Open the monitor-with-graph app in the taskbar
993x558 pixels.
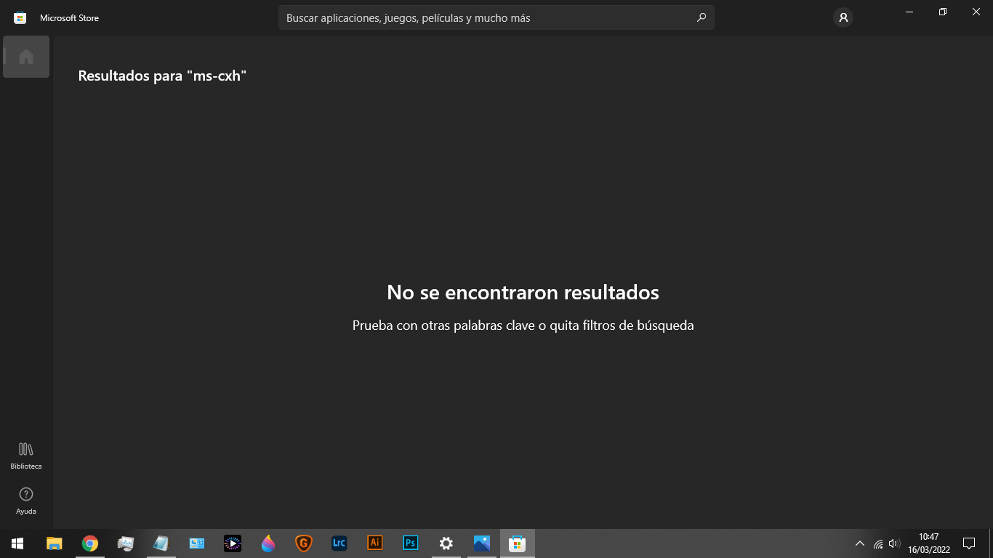(x=126, y=543)
